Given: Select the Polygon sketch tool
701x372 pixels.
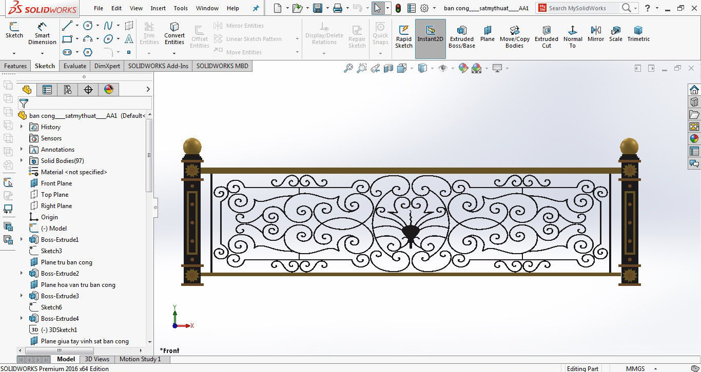Looking at the screenshot, I should click(x=88, y=52).
